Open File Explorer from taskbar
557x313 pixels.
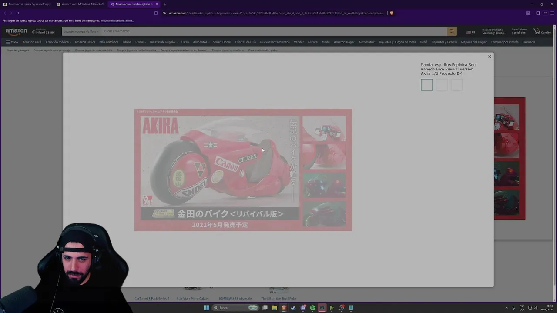click(274, 308)
